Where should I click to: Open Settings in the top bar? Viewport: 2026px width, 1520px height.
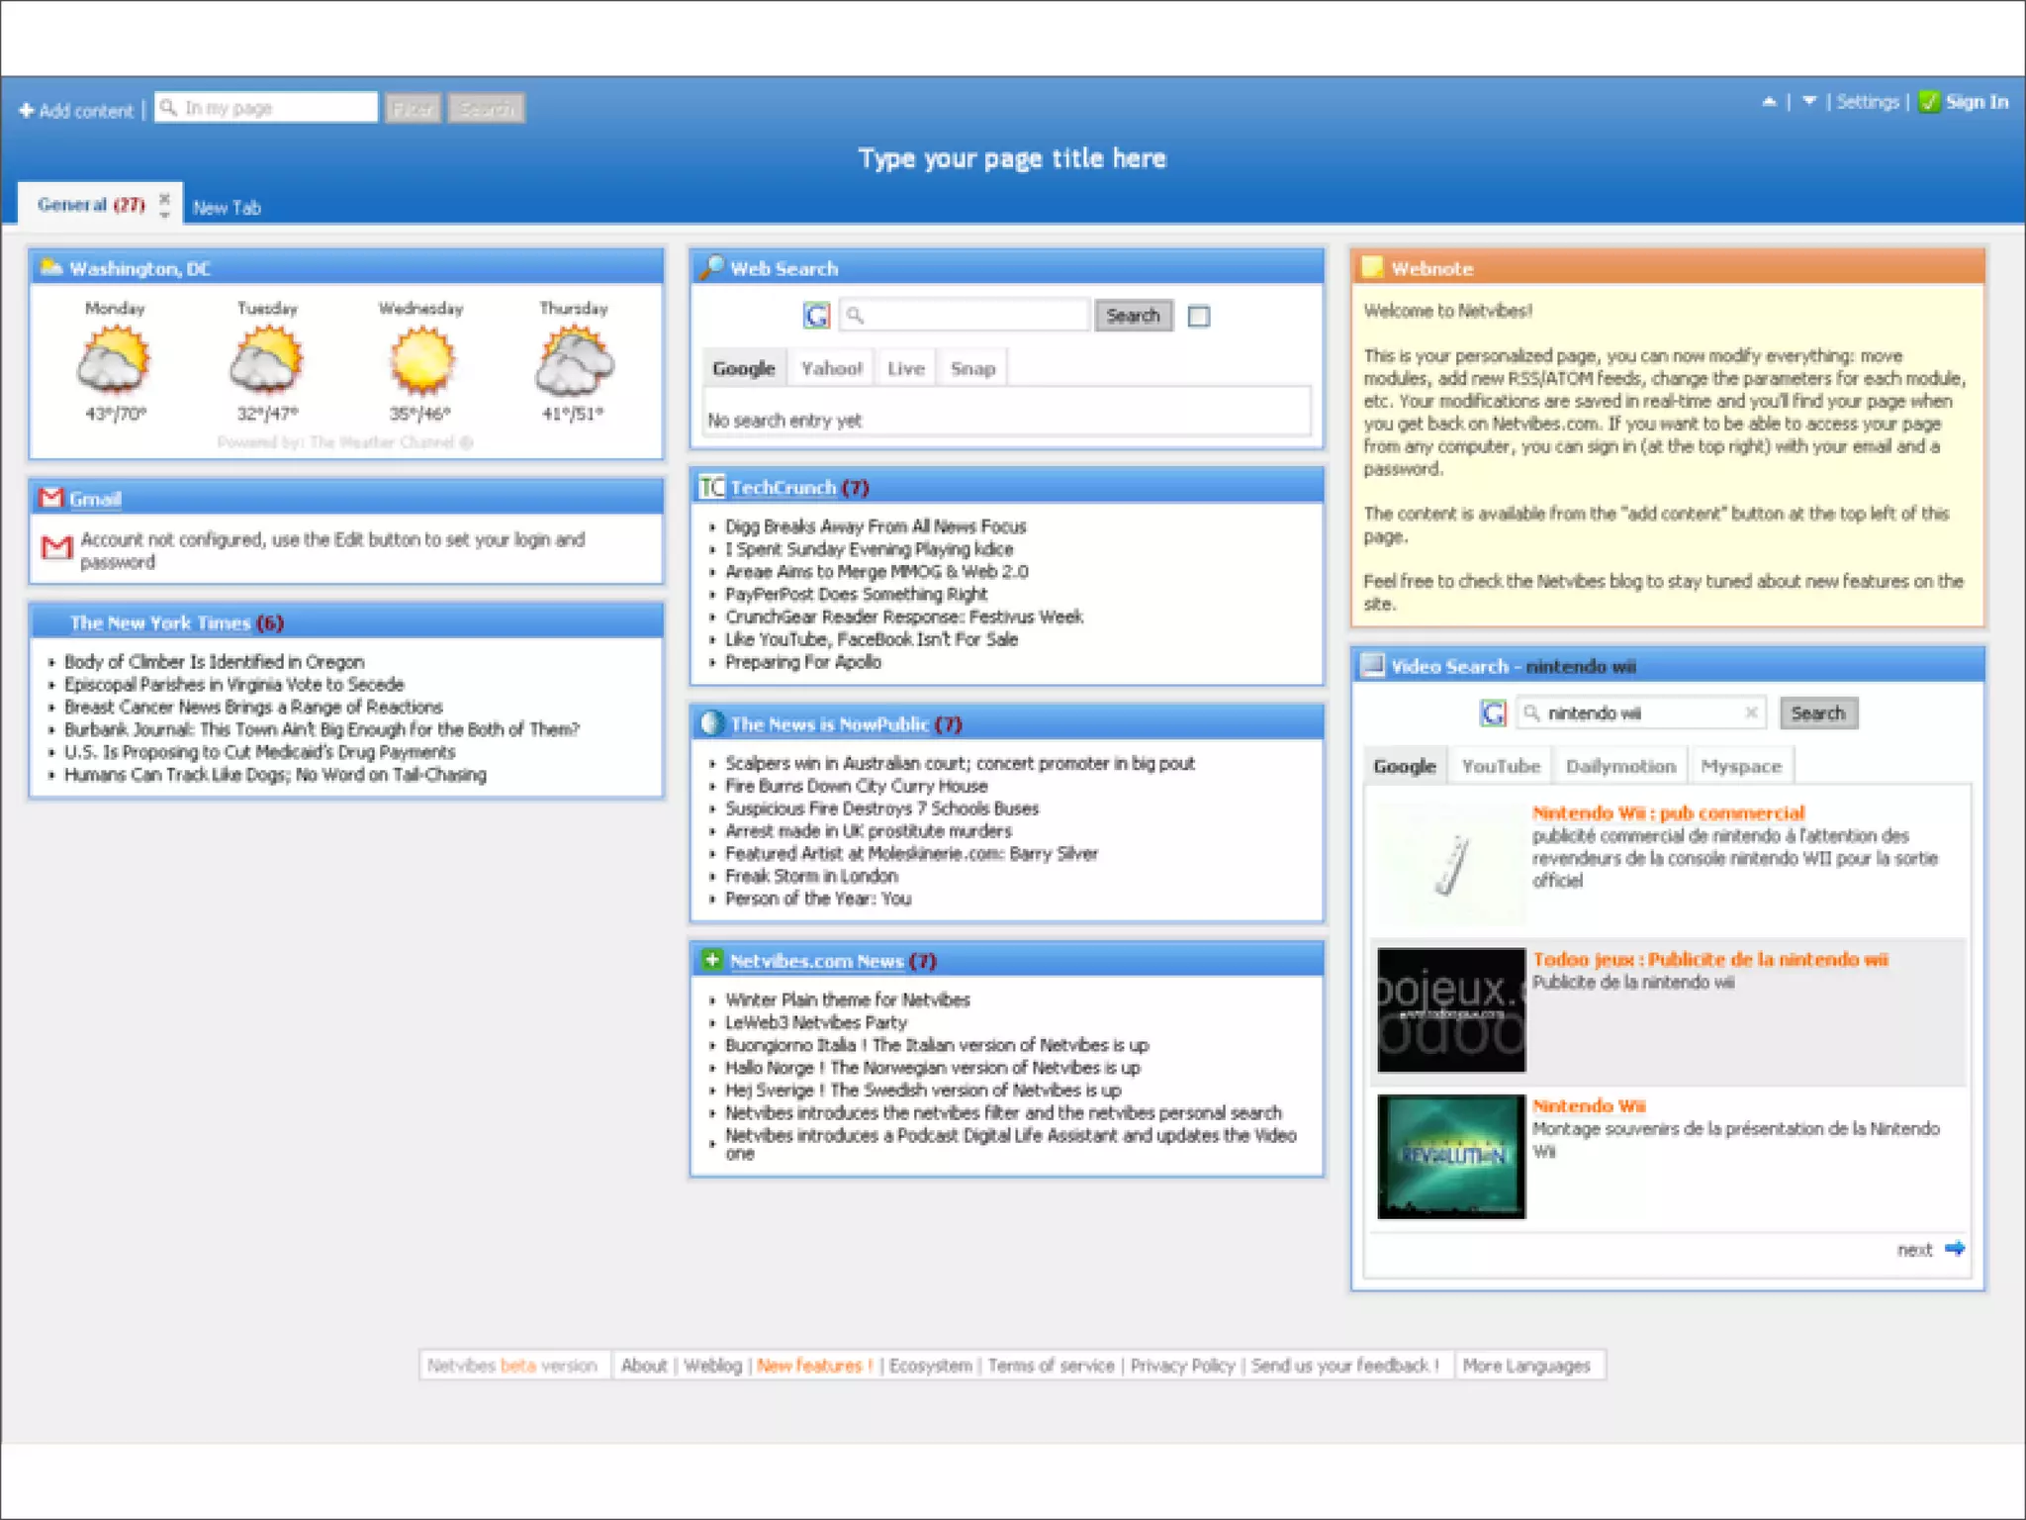click(1868, 102)
